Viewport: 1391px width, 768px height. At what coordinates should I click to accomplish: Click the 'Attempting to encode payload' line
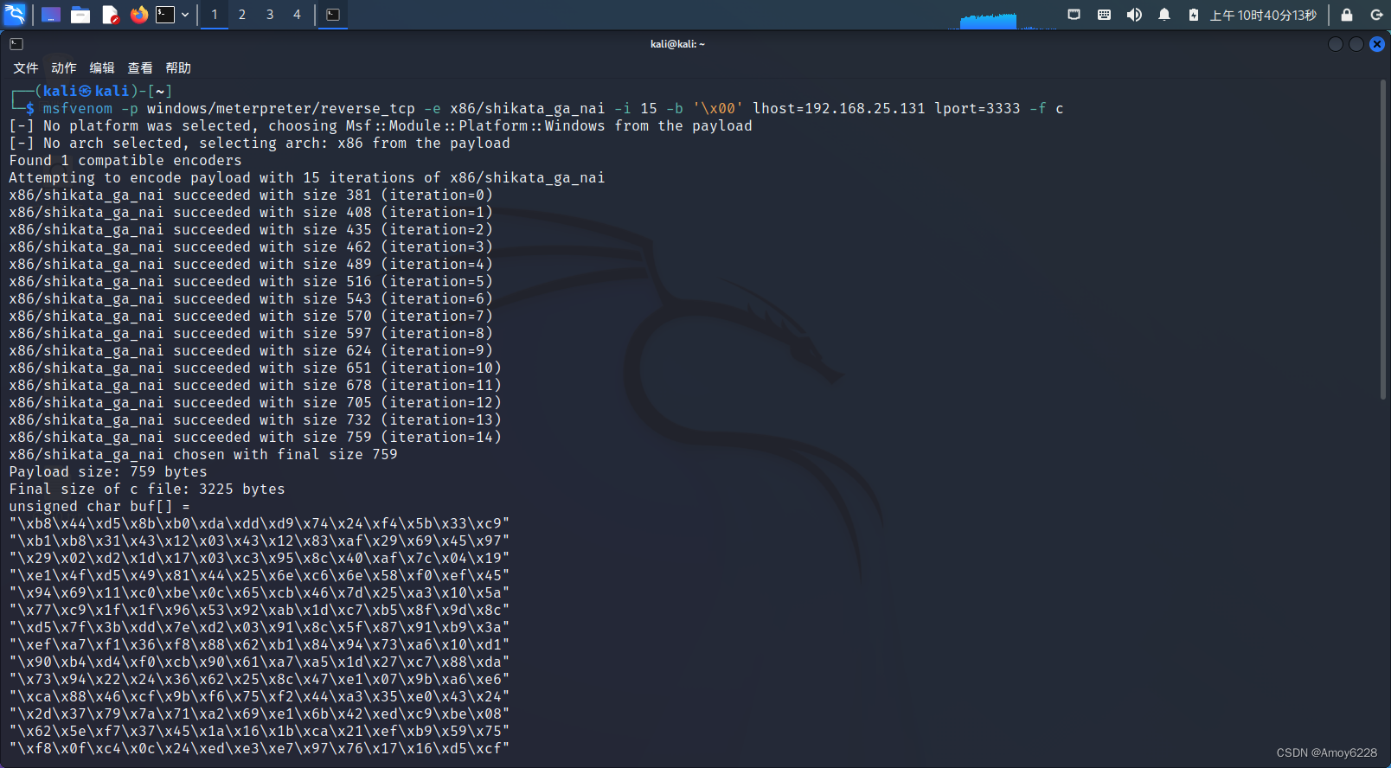click(307, 177)
